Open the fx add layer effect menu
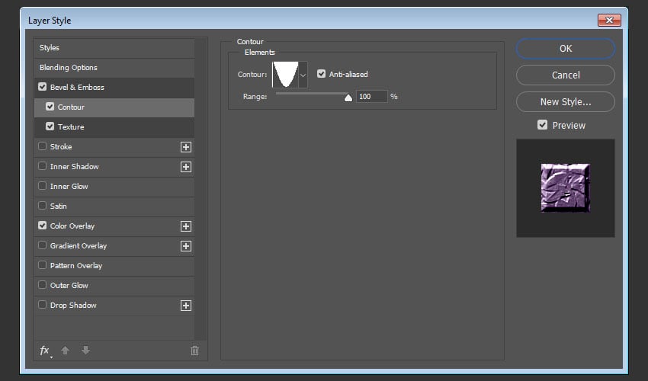Viewport: 648px width, 381px height. [x=45, y=351]
